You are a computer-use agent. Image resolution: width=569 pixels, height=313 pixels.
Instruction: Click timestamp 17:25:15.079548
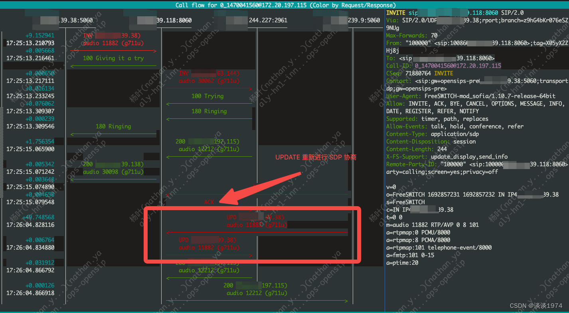point(30,202)
